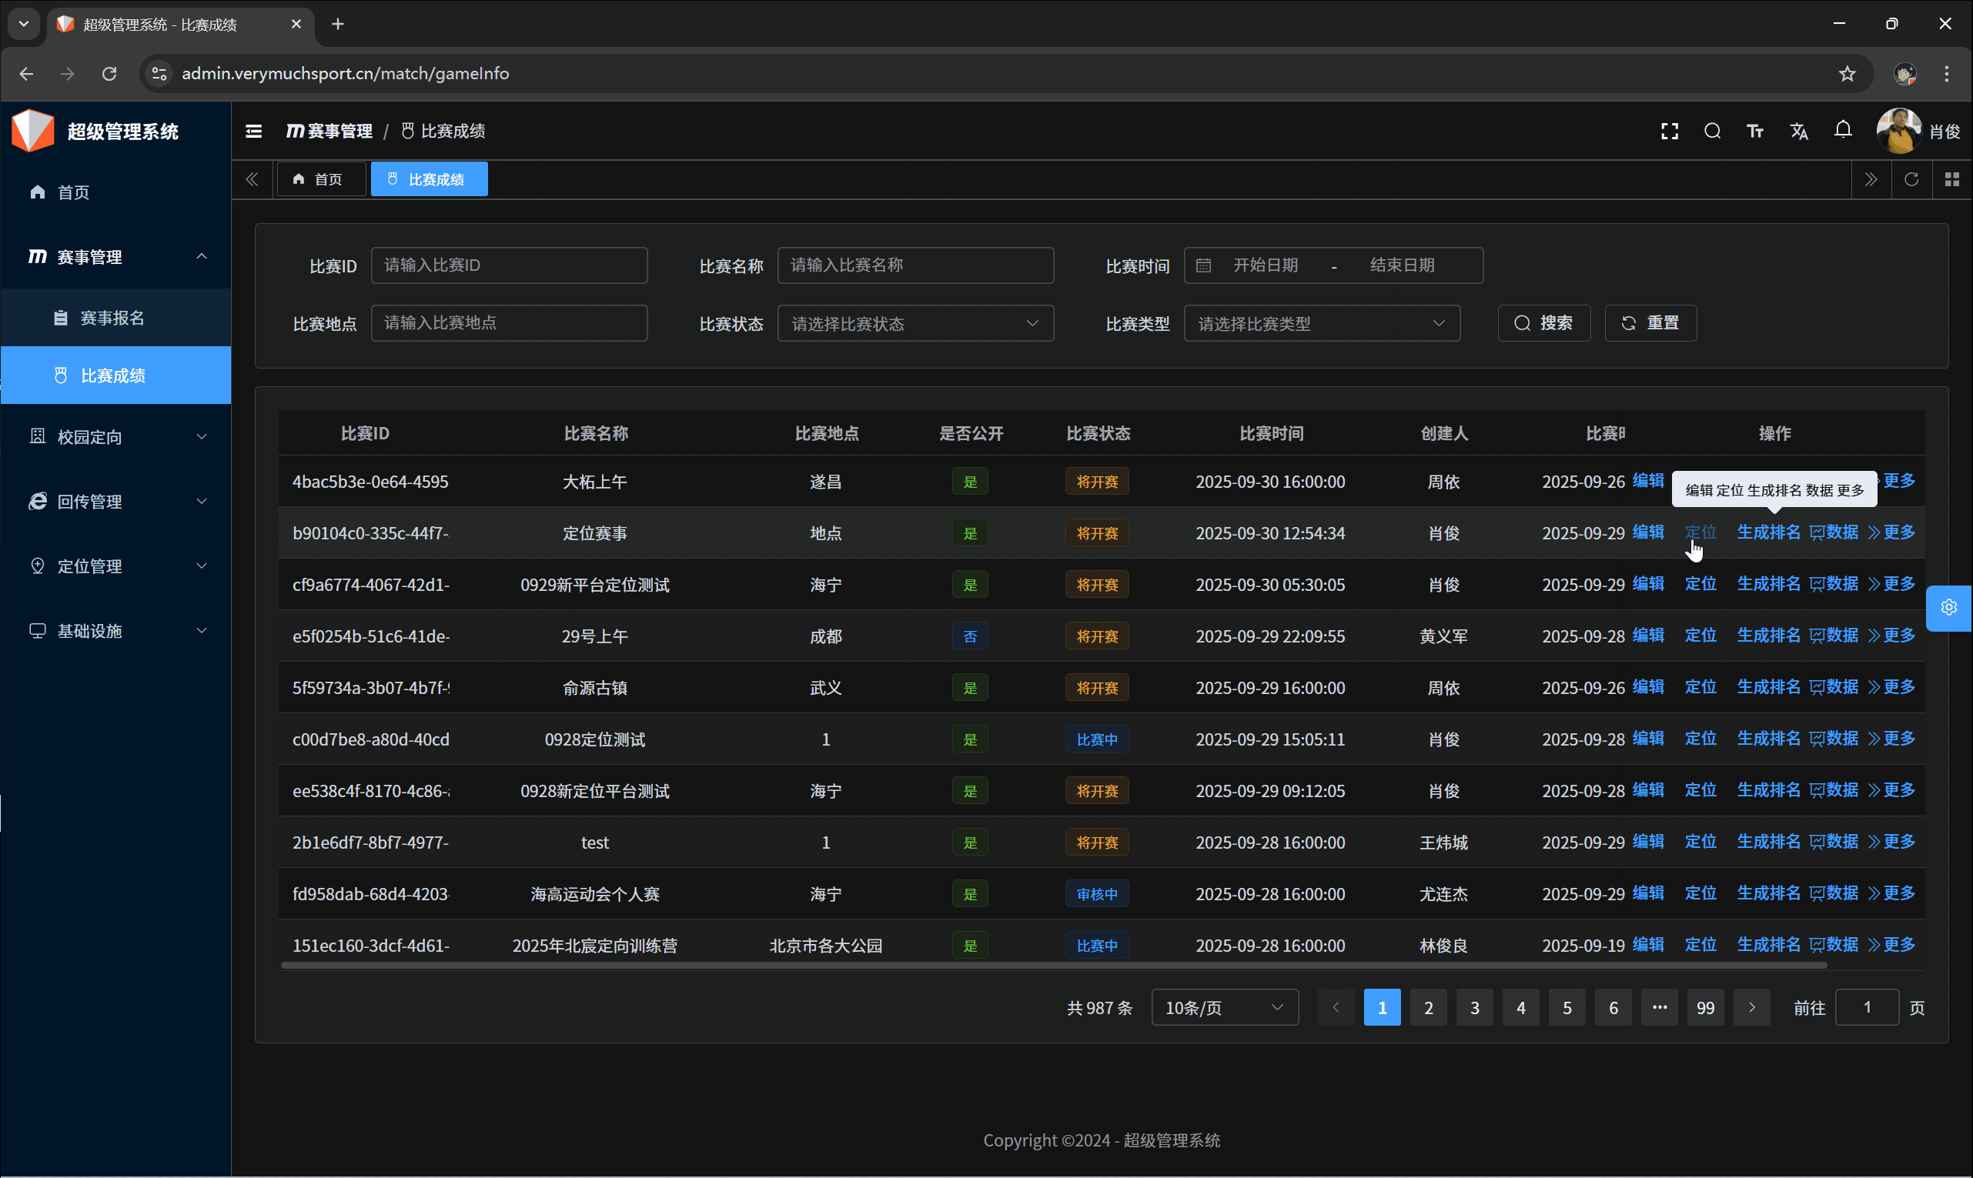
Task: Open notifications bell icon
Action: (x=1843, y=129)
